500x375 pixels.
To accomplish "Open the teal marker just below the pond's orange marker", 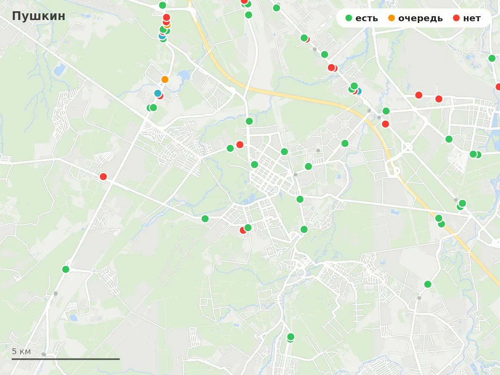I will click(x=157, y=93).
